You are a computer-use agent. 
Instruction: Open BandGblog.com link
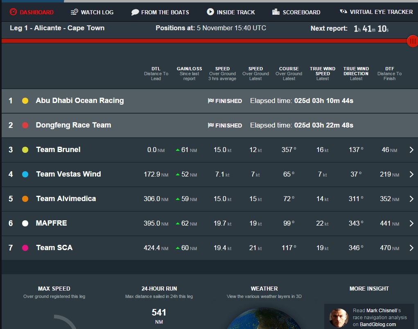(x=378, y=324)
